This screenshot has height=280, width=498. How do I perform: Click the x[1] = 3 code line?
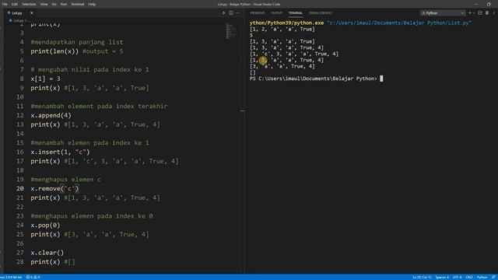pyautogui.click(x=45, y=79)
